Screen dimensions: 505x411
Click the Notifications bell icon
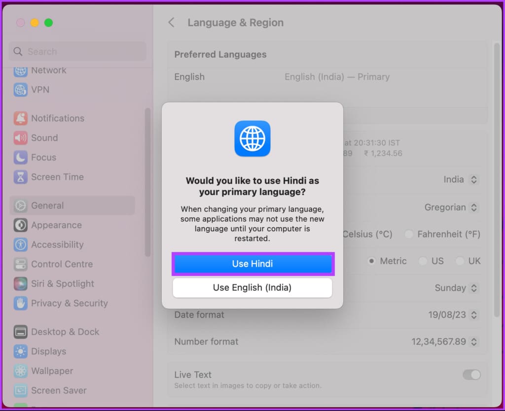pos(21,118)
